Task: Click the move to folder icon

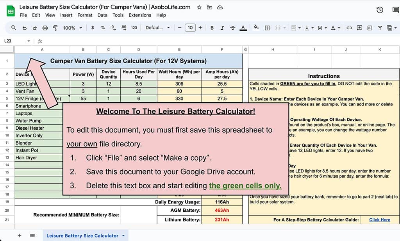Action: coord(209,7)
